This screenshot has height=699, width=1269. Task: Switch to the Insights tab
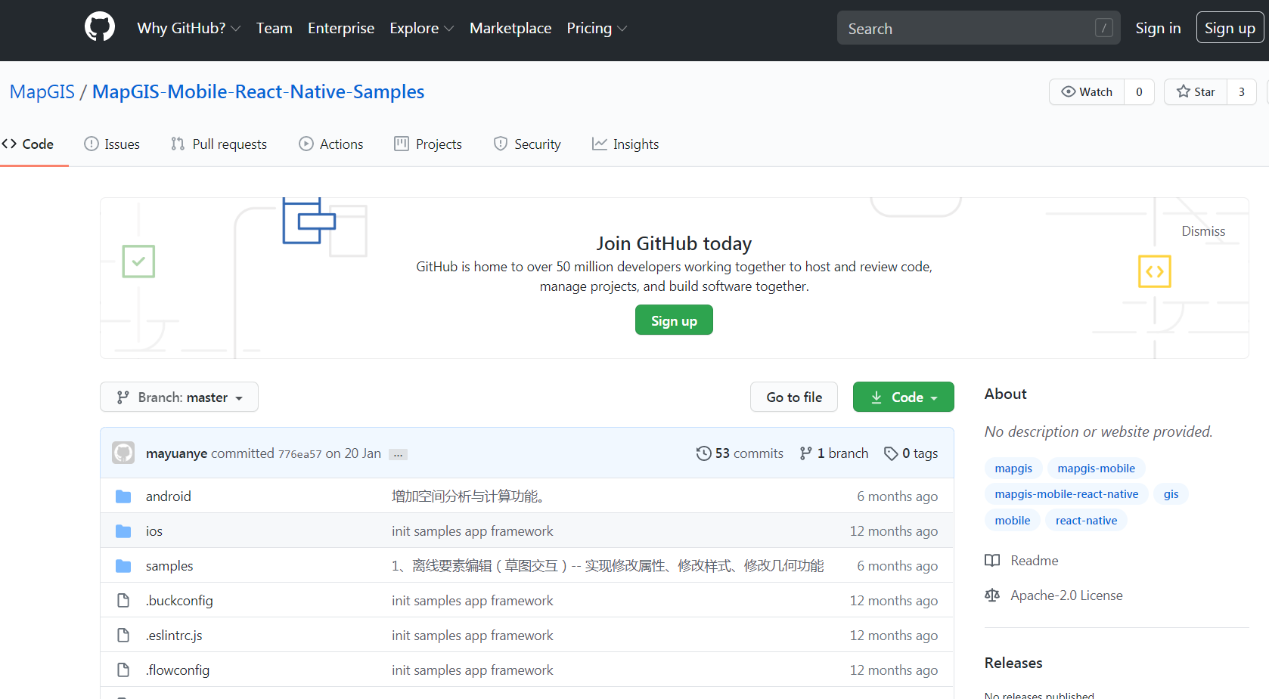(625, 144)
